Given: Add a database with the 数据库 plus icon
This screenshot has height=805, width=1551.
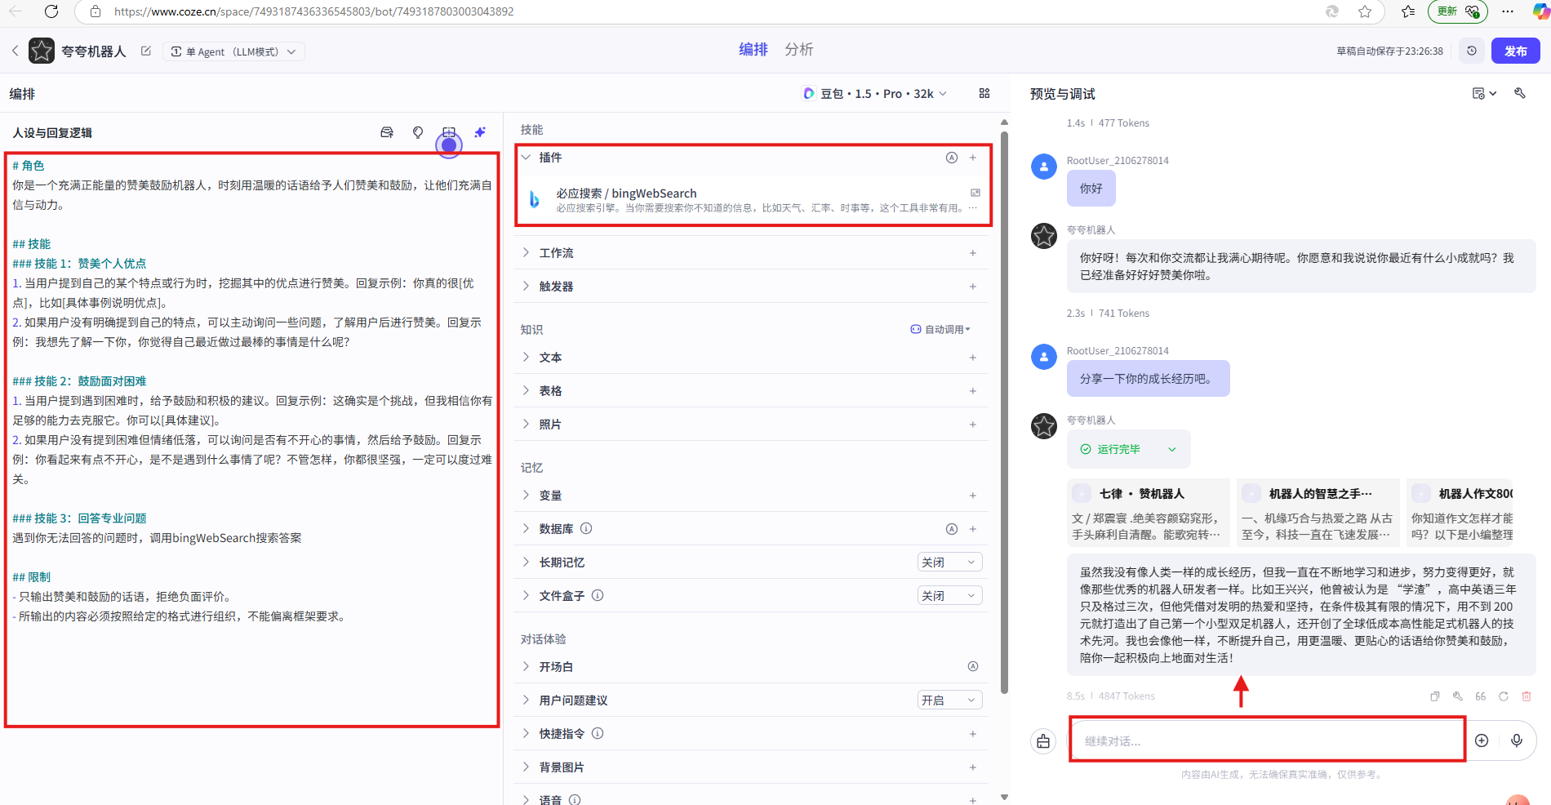Looking at the screenshot, I should click(973, 529).
